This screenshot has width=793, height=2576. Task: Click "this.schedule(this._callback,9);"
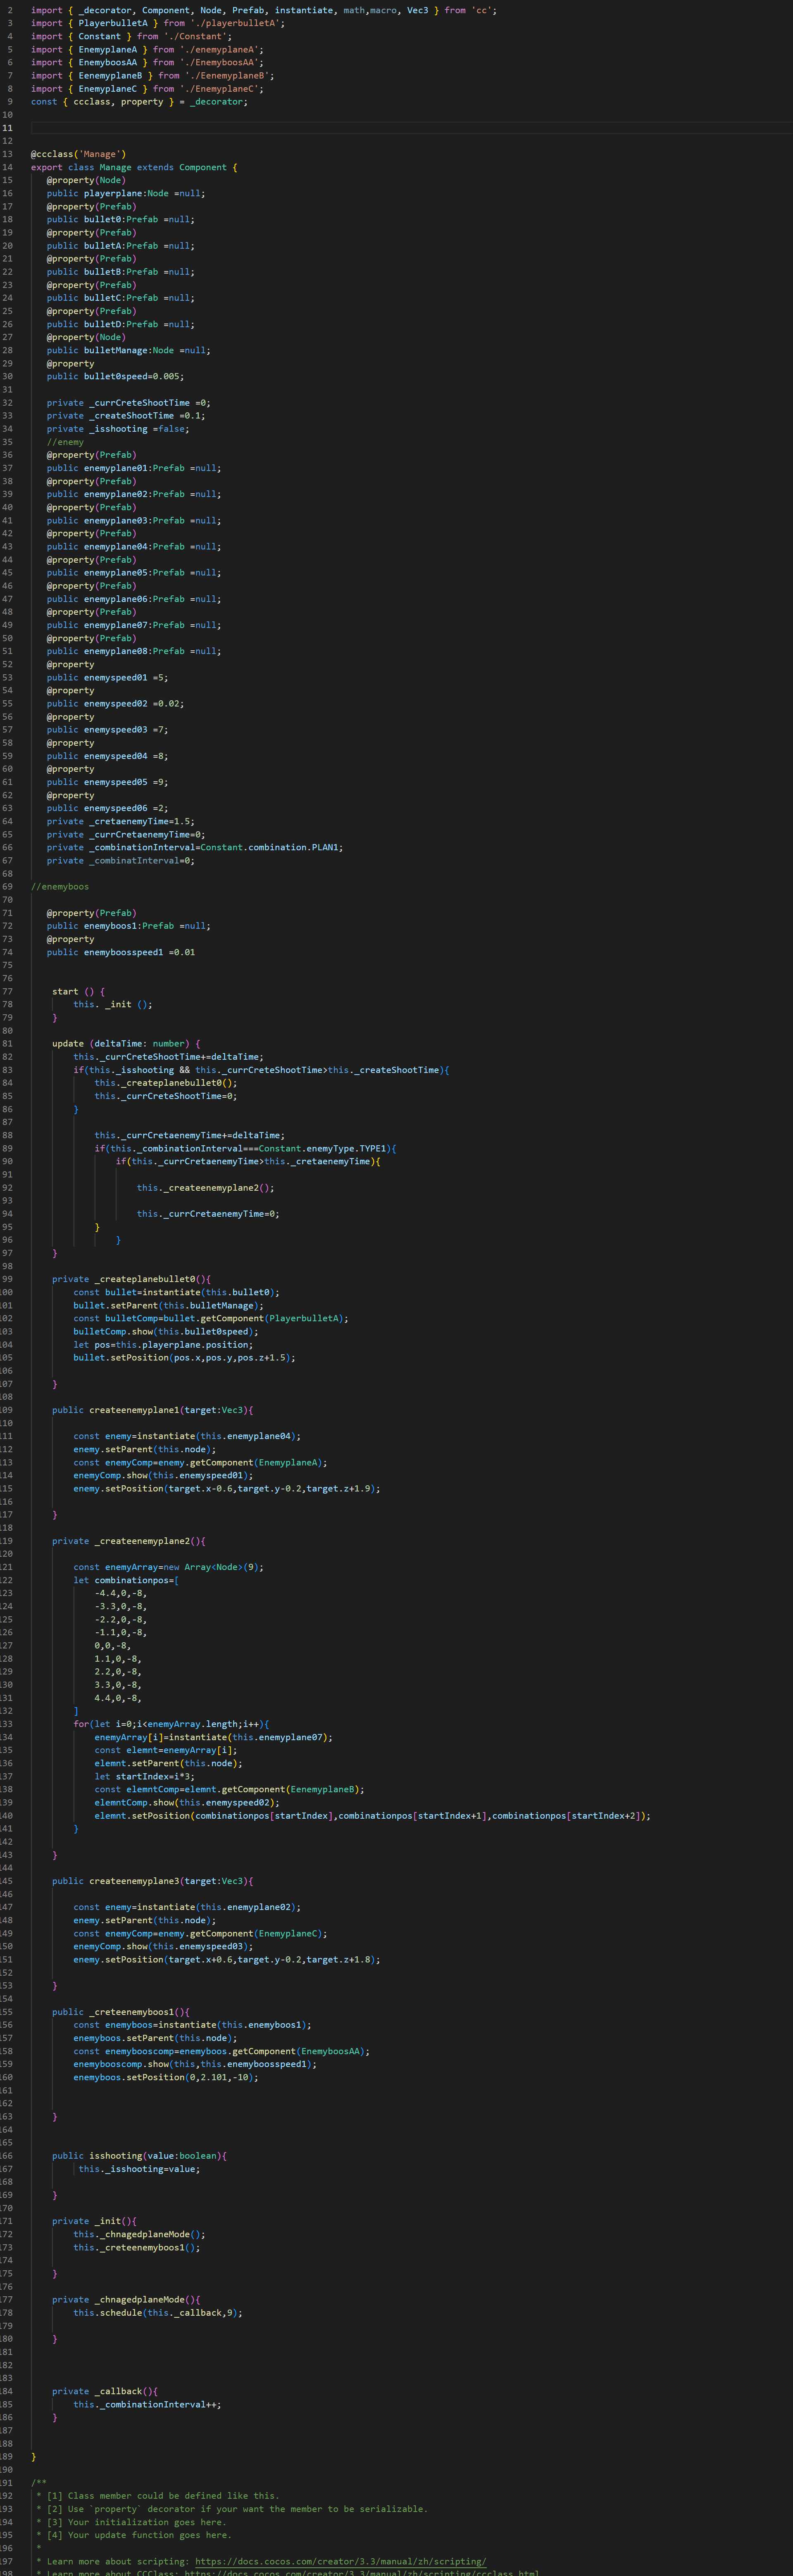tap(158, 2313)
